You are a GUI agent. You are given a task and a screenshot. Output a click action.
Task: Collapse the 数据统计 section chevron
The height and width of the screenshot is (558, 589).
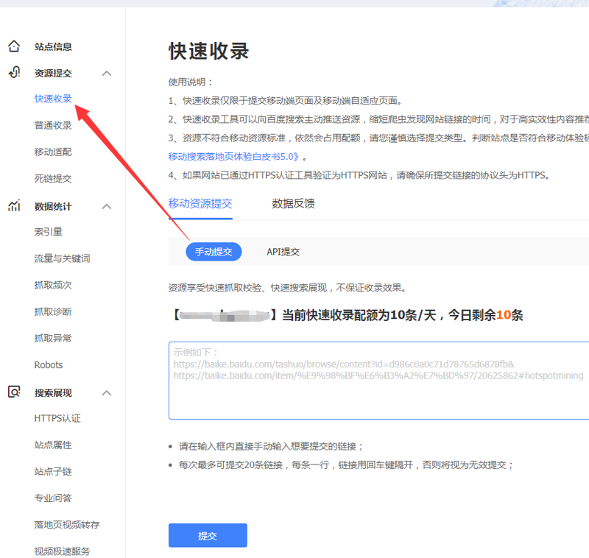(x=107, y=207)
